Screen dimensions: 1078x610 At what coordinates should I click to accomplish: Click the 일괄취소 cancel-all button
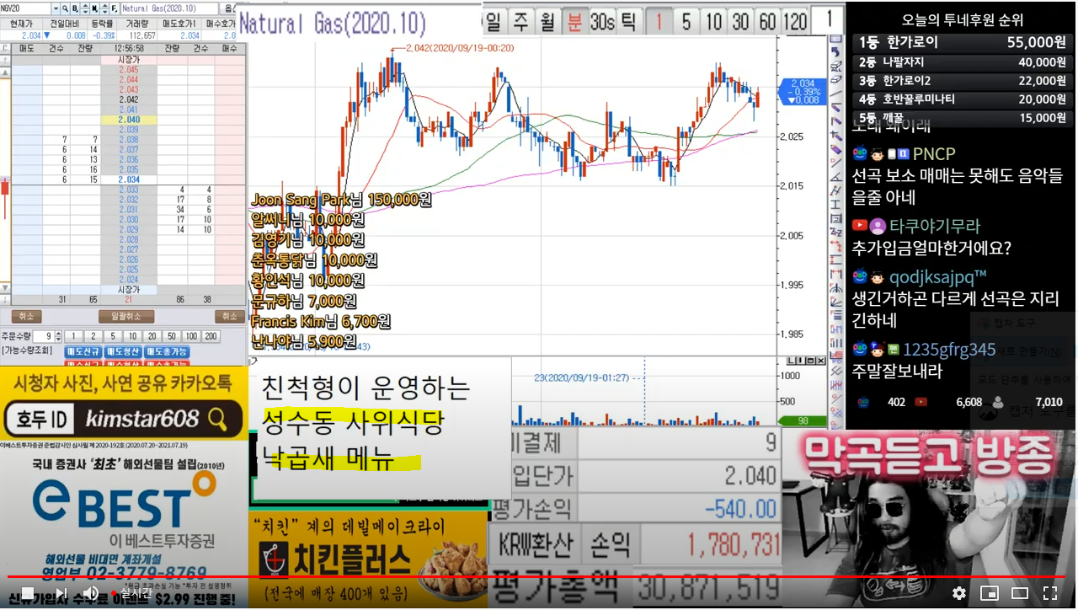tap(126, 316)
